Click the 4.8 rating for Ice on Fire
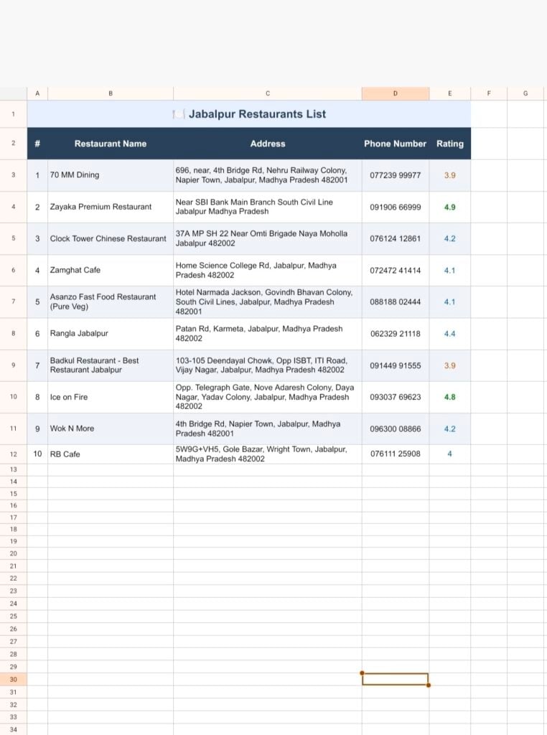547x735 pixels. (450, 397)
